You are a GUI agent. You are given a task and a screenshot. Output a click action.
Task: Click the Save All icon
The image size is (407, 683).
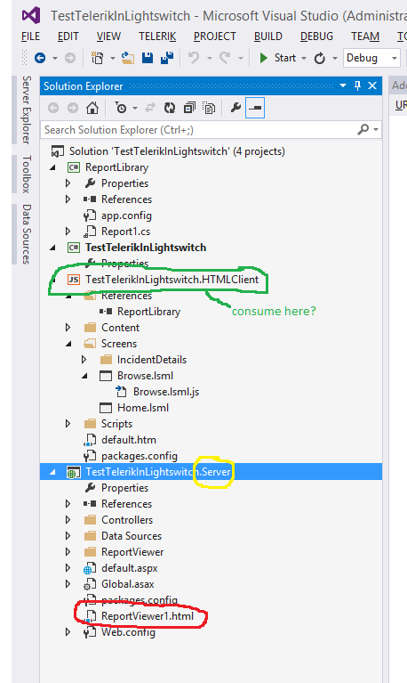[x=167, y=58]
